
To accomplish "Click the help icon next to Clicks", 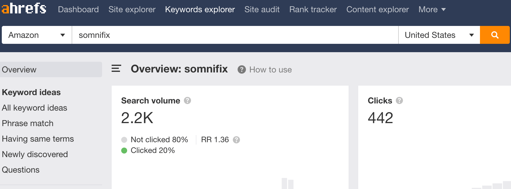I will coord(399,101).
